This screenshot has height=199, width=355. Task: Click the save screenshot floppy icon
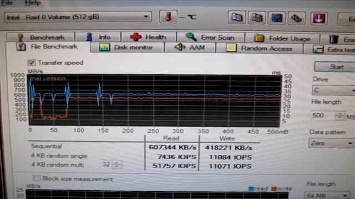276,18
